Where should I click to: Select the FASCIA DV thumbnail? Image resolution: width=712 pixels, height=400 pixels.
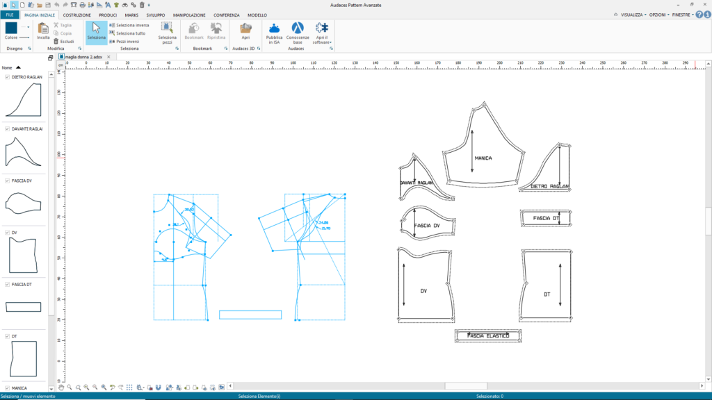point(23,203)
